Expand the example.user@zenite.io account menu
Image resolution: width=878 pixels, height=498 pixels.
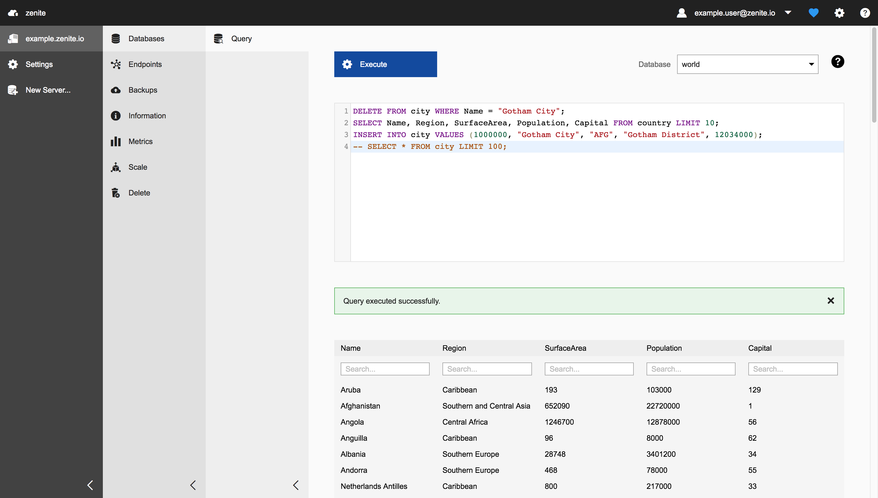pos(788,13)
